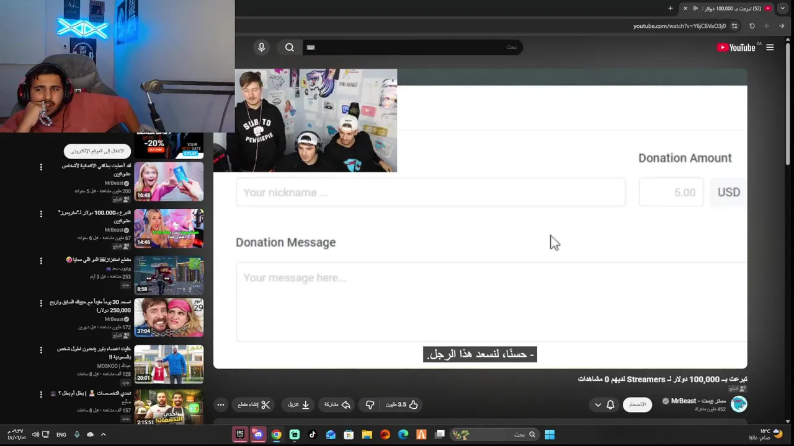794x446 pixels.
Task: Open the video with 16:48 duration thumbnail
Action: (x=169, y=181)
